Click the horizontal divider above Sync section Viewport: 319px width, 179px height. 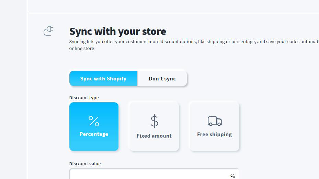click(x=173, y=13)
